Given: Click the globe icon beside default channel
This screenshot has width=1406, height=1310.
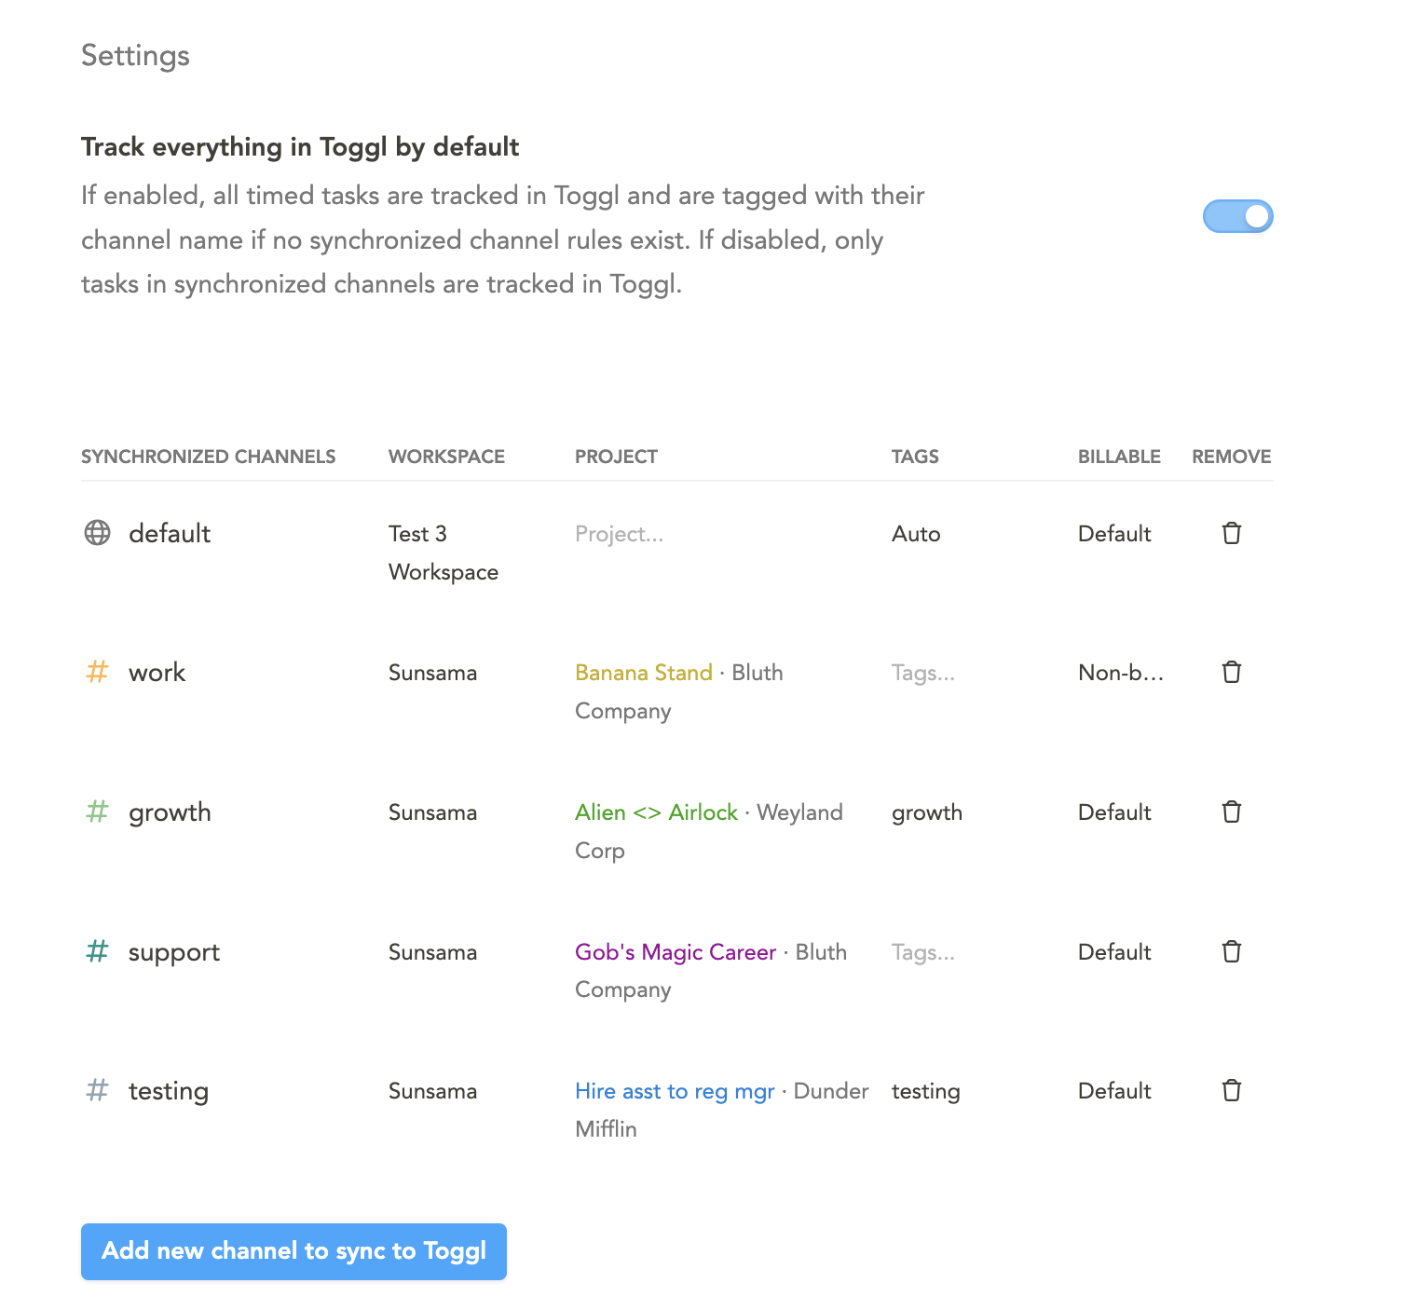Looking at the screenshot, I should (x=97, y=533).
